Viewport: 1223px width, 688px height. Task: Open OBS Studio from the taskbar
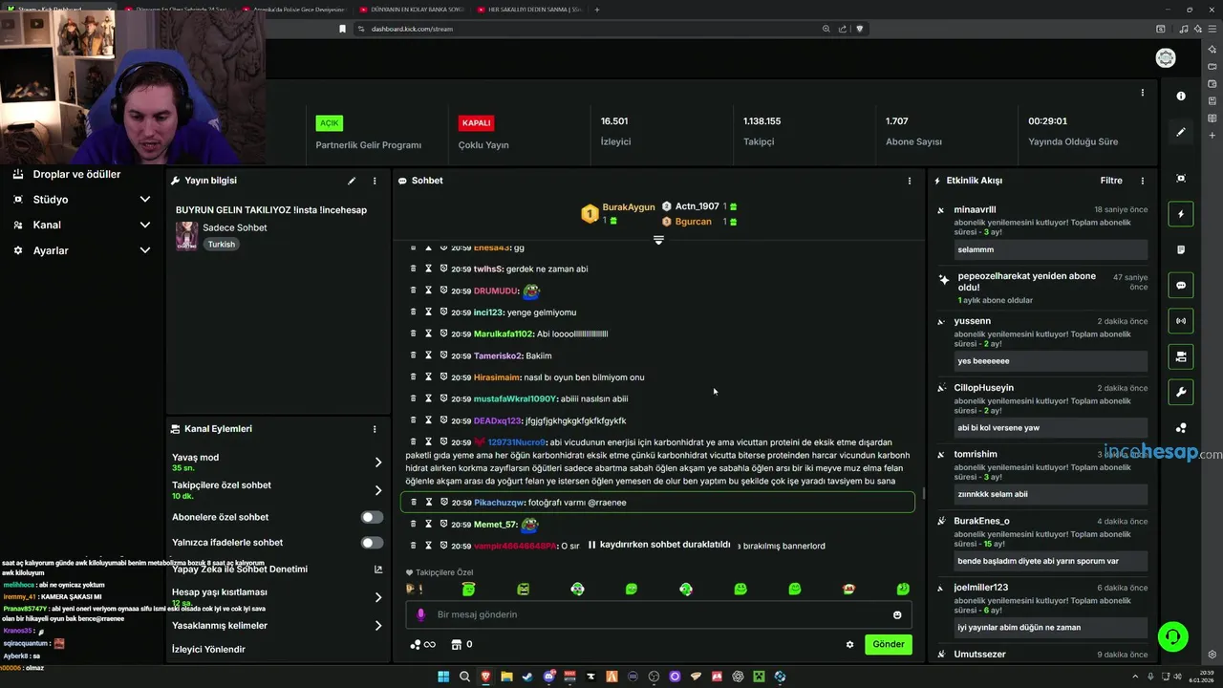coord(654,677)
